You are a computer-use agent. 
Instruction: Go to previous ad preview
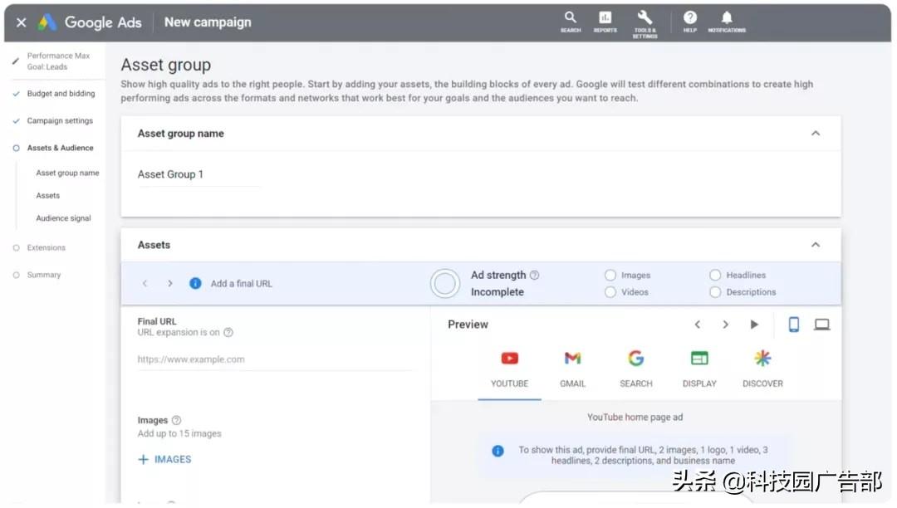click(x=698, y=325)
